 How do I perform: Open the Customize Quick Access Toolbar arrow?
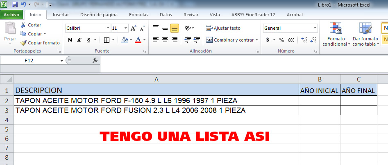coord(50,4)
